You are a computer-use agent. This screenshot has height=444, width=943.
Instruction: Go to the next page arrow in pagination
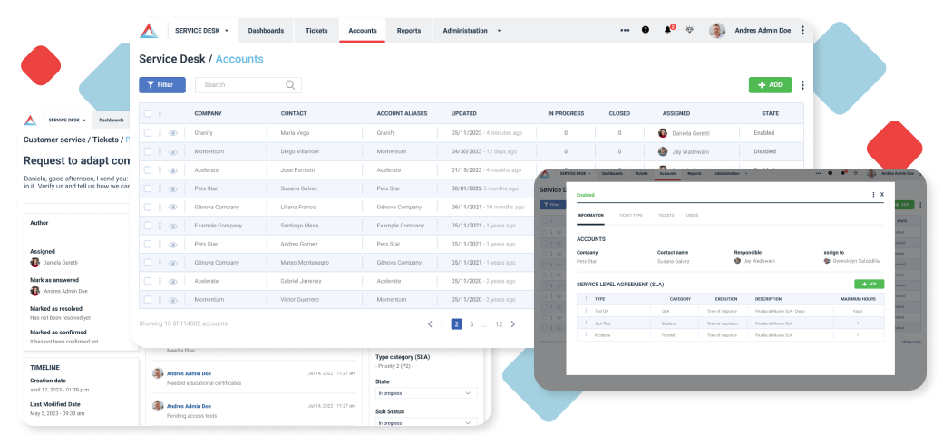pyautogui.click(x=513, y=323)
